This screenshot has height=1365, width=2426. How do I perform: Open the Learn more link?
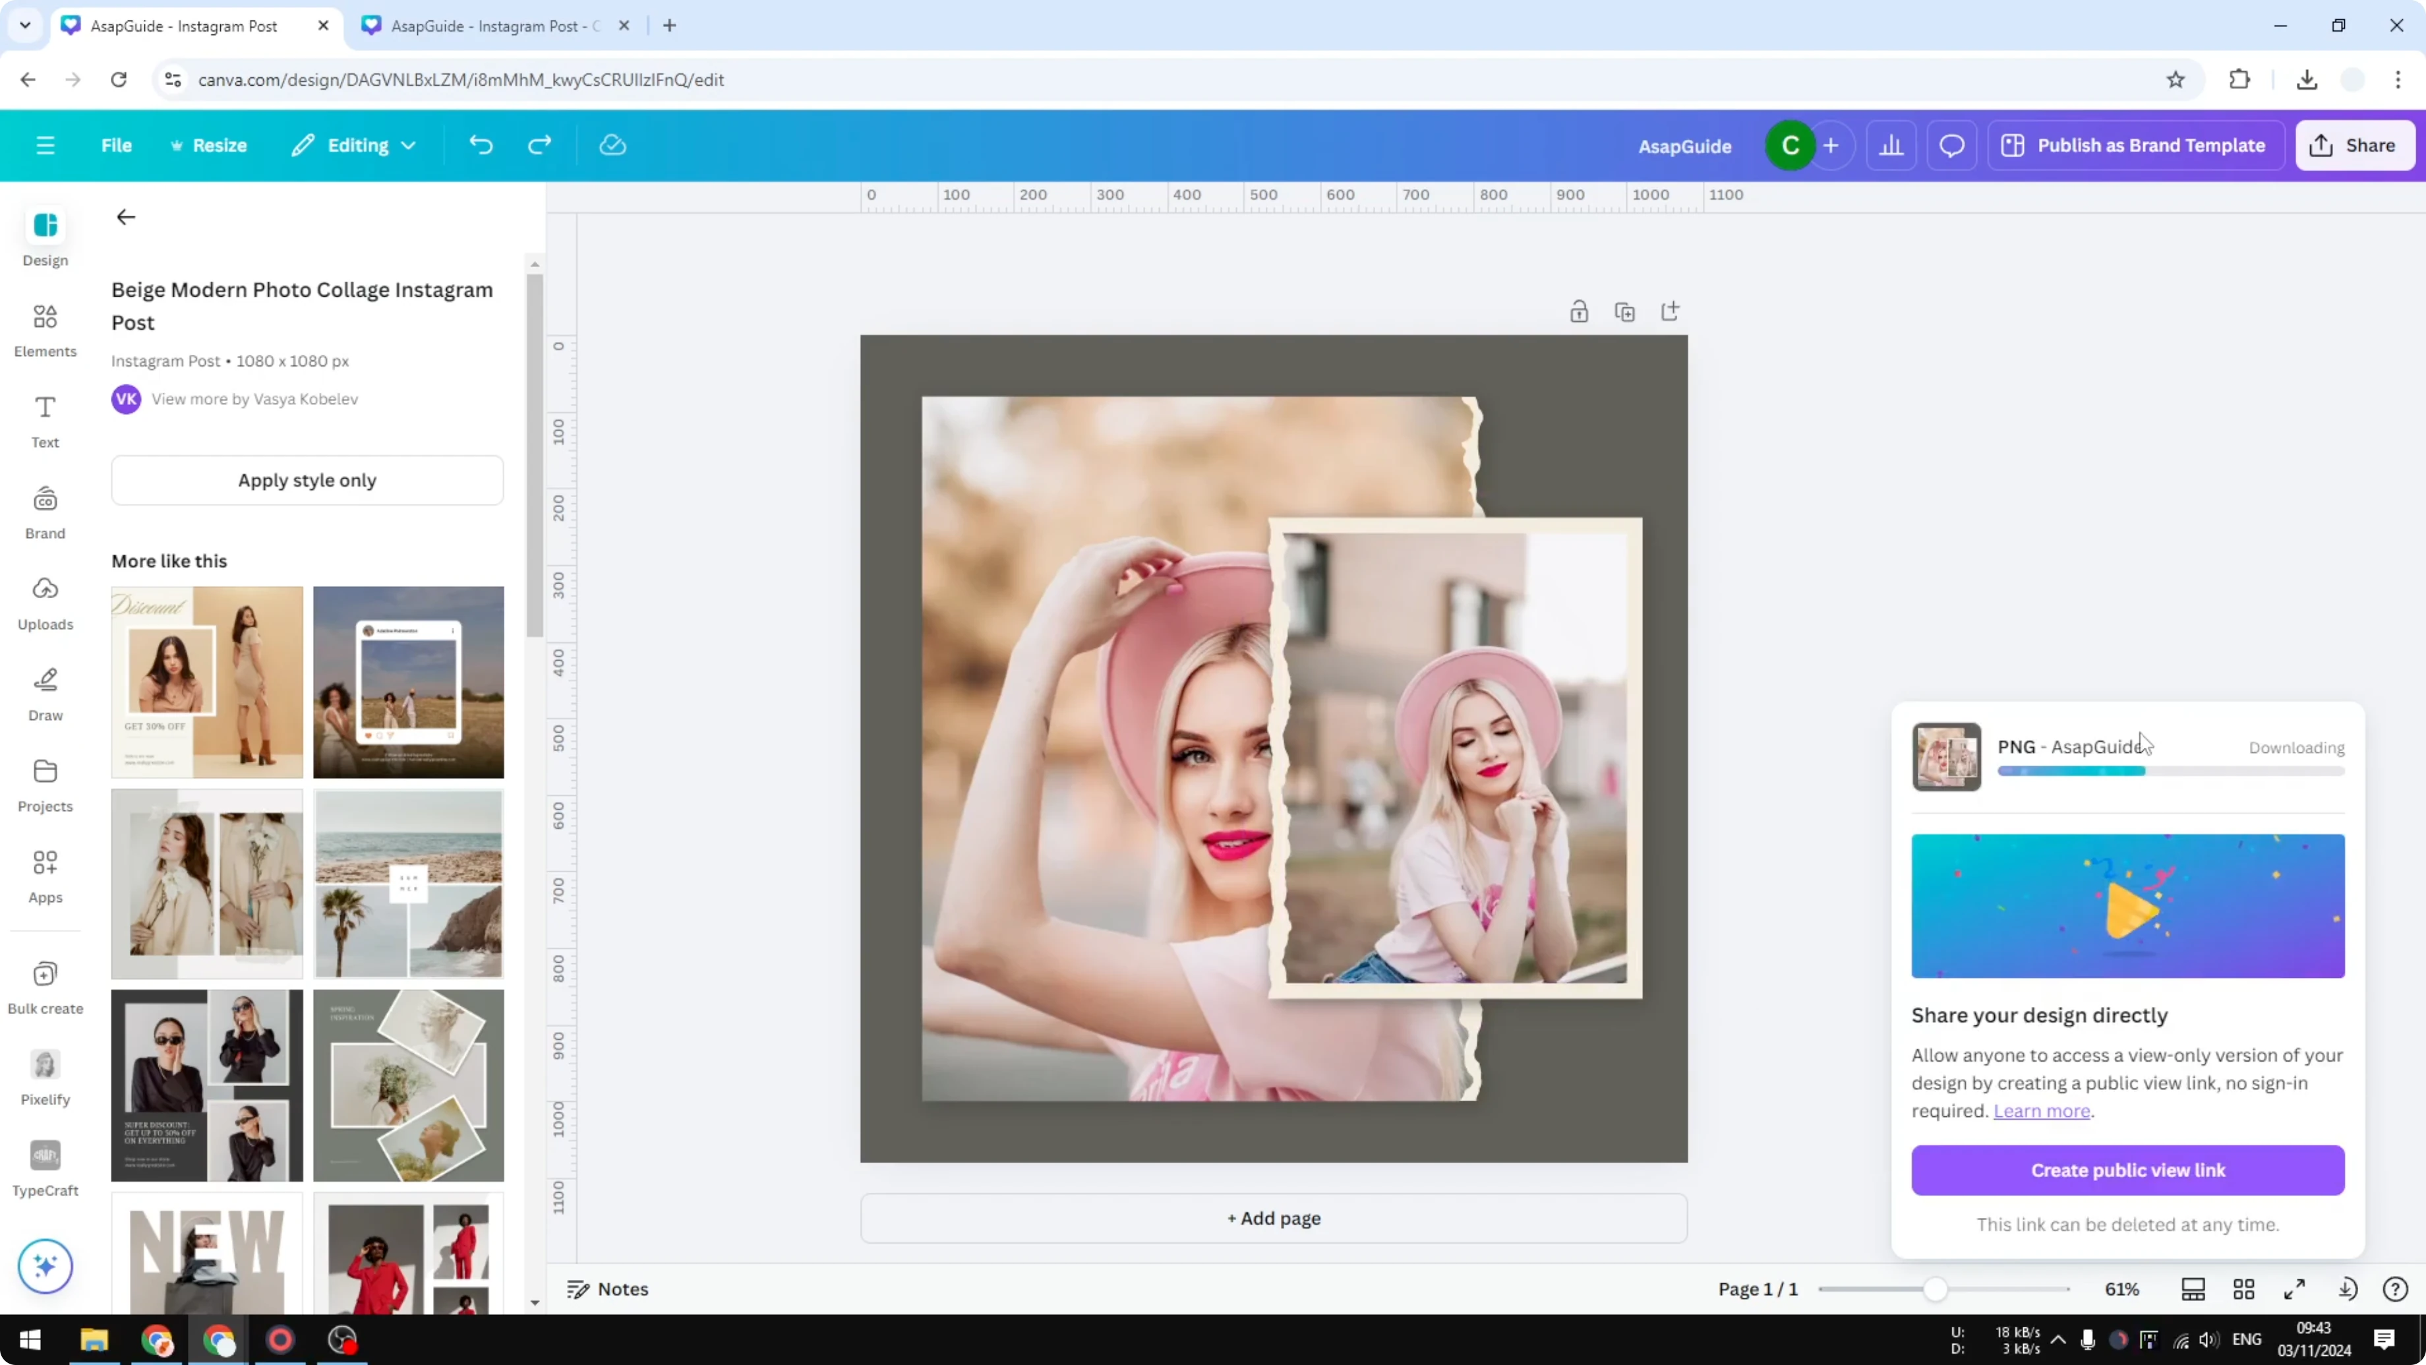point(2041,1112)
